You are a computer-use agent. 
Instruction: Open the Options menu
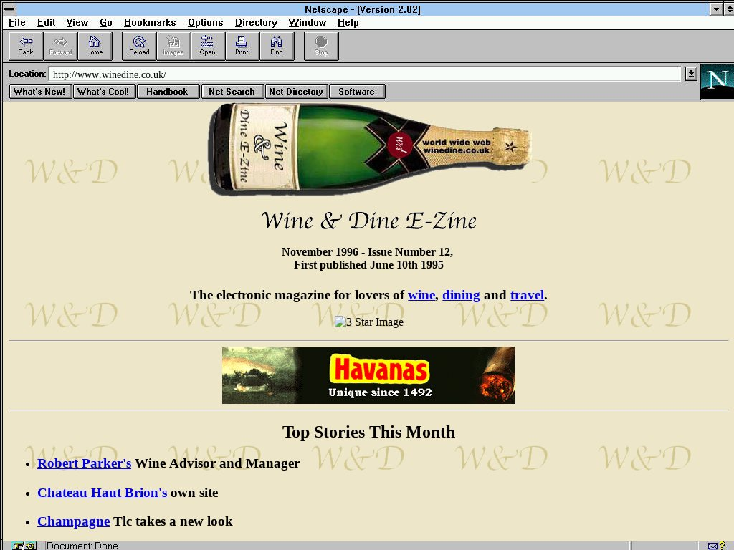click(206, 23)
